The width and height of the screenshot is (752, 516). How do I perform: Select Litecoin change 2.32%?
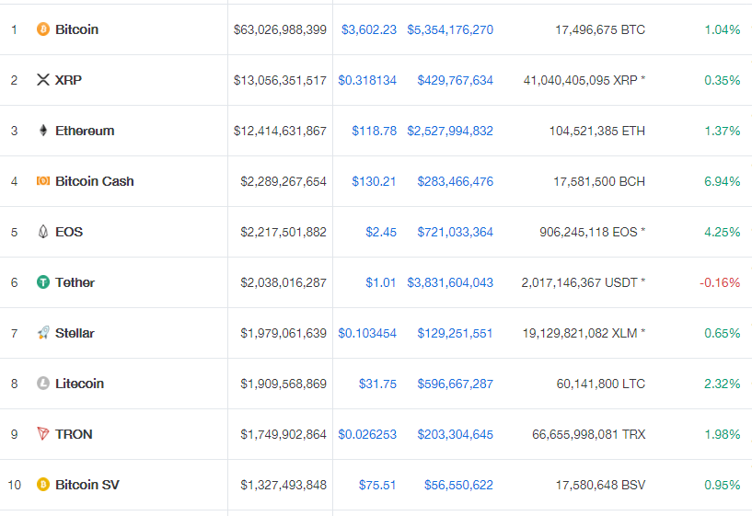click(723, 384)
